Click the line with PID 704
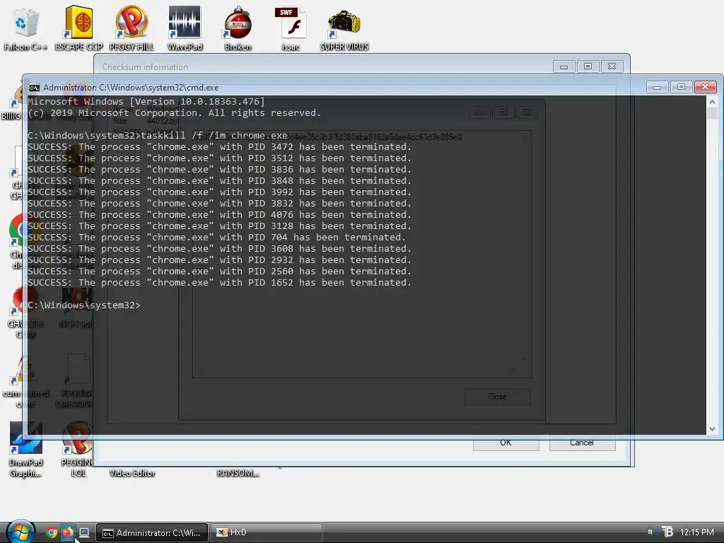 (216, 238)
